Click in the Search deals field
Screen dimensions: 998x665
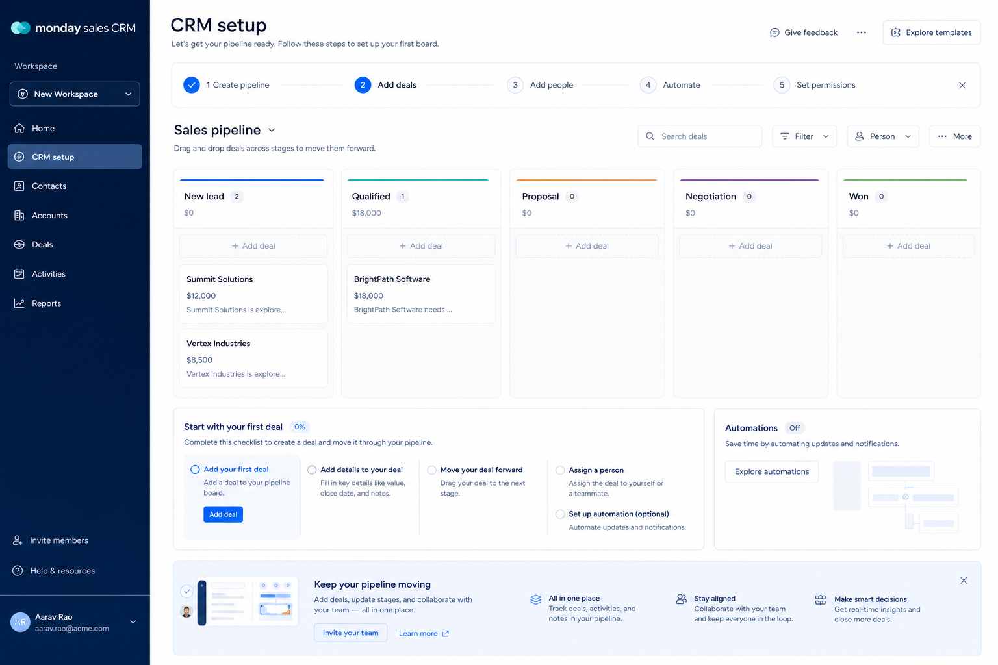click(x=700, y=136)
